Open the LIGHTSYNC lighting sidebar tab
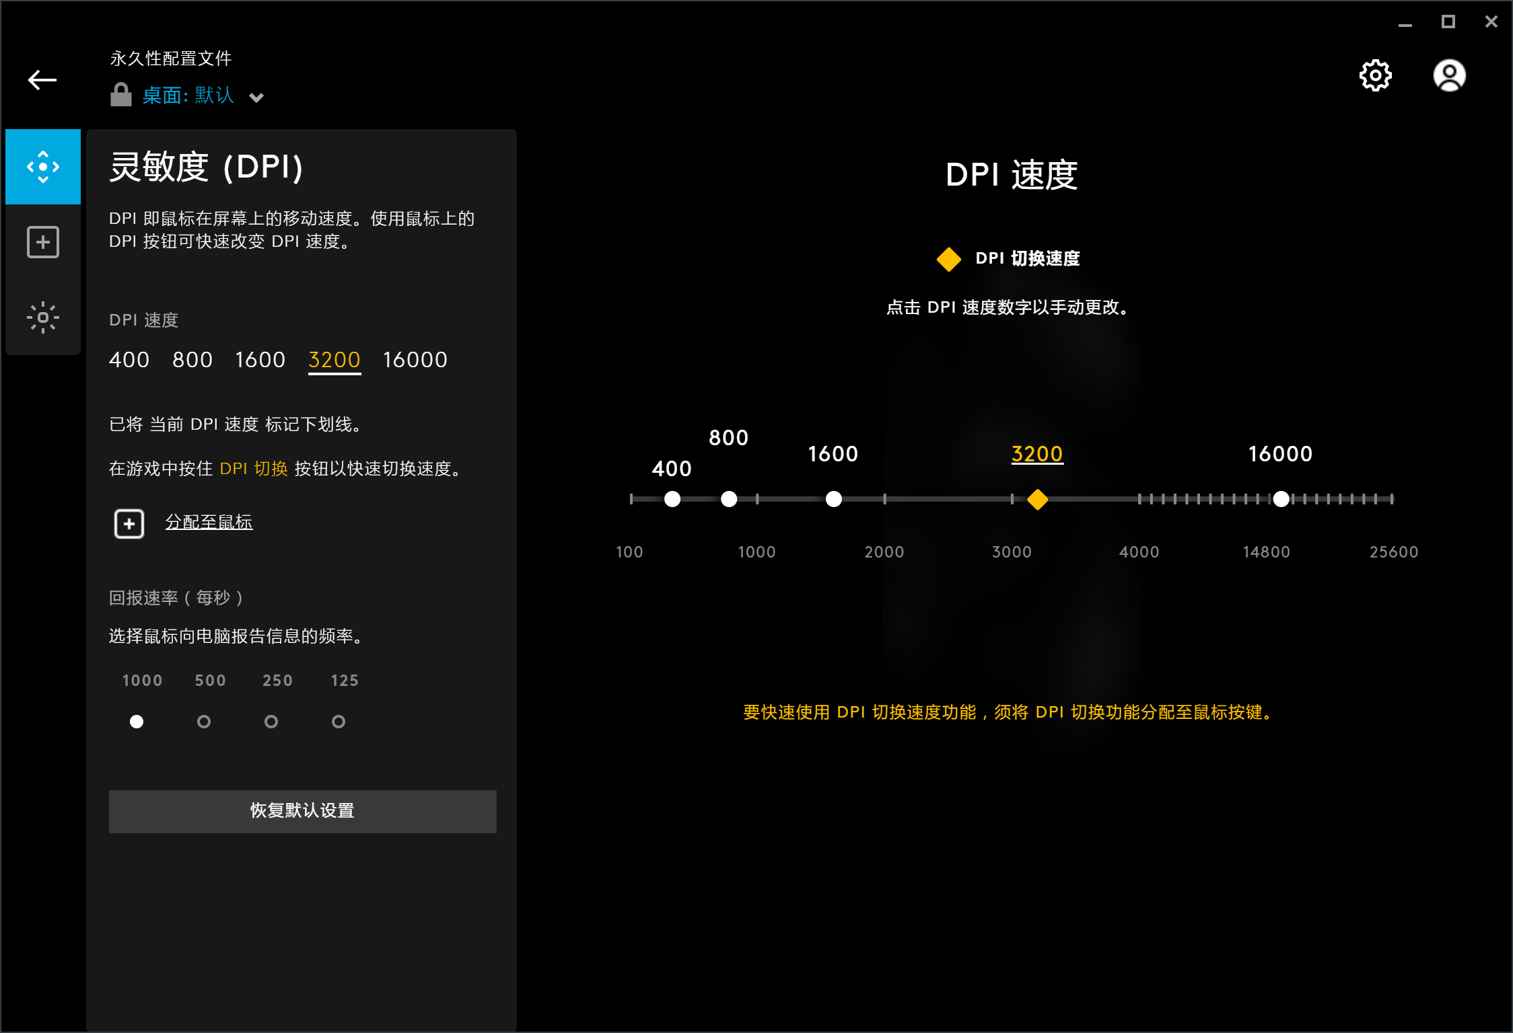This screenshot has width=1513, height=1033. pyautogui.click(x=43, y=317)
